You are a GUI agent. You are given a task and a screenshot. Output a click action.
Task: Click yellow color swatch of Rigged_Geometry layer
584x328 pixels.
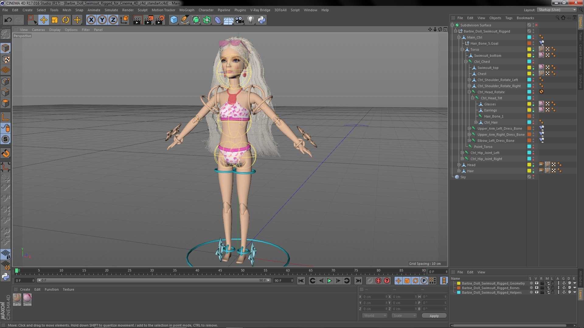point(458,283)
